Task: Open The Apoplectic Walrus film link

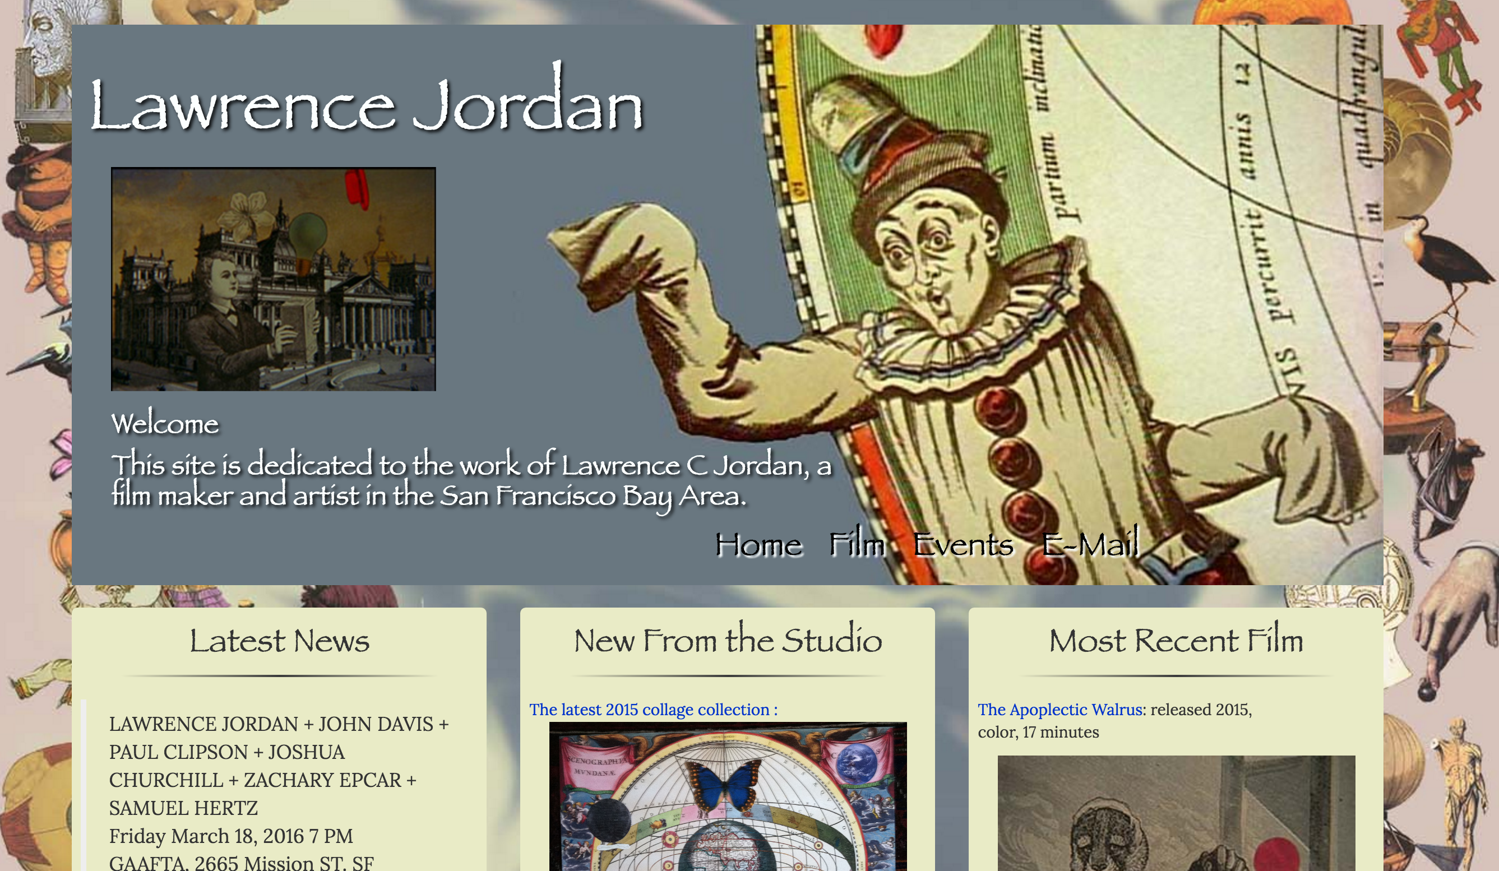Action: pos(1060,709)
